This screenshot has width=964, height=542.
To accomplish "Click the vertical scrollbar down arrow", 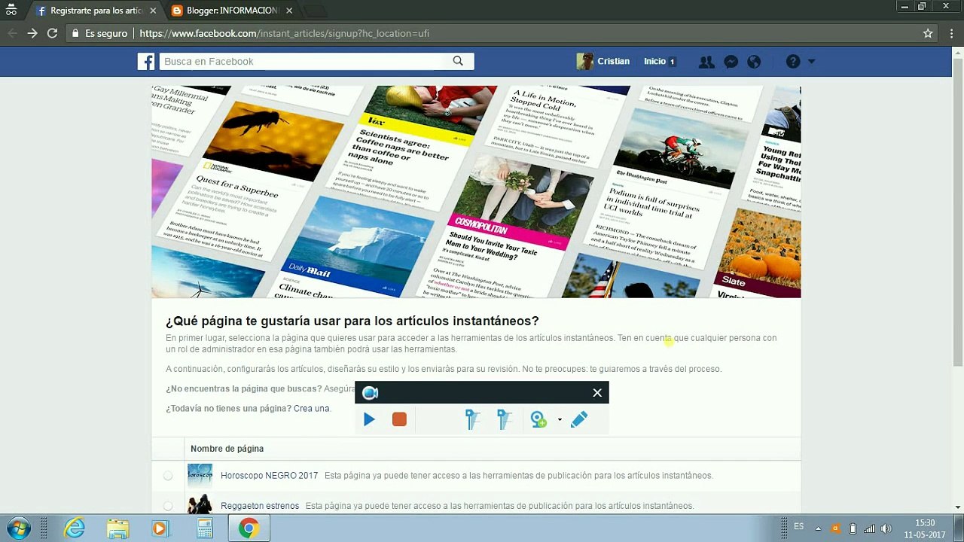I will [x=958, y=507].
